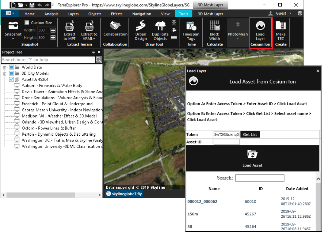
Task: Toggle World Data layer visibility checkbox
Action: tap(11, 67)
